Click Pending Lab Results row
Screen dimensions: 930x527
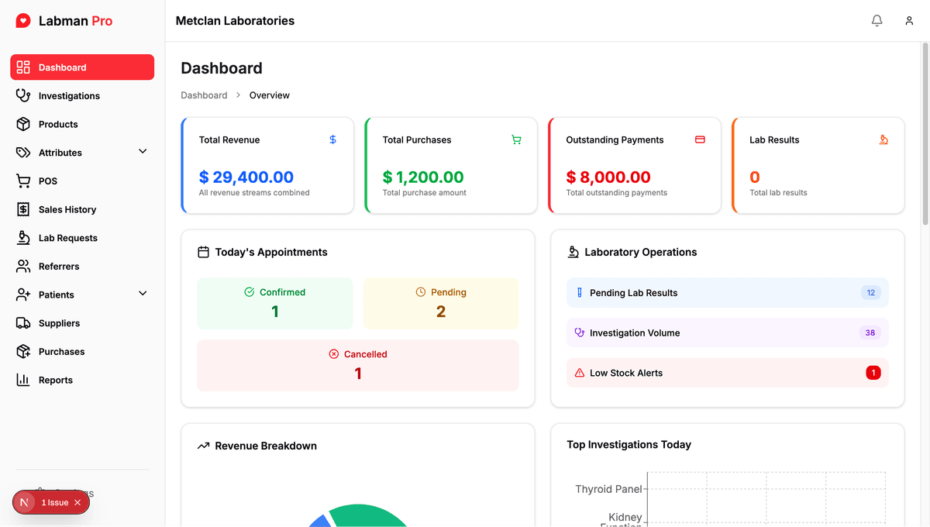coord(727,292)
